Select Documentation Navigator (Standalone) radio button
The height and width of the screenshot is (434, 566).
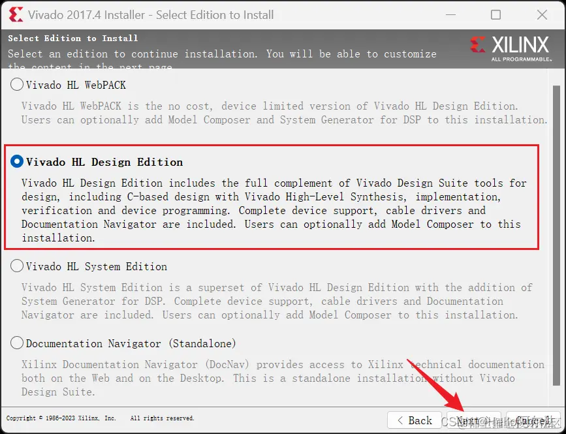coord(17,343)
